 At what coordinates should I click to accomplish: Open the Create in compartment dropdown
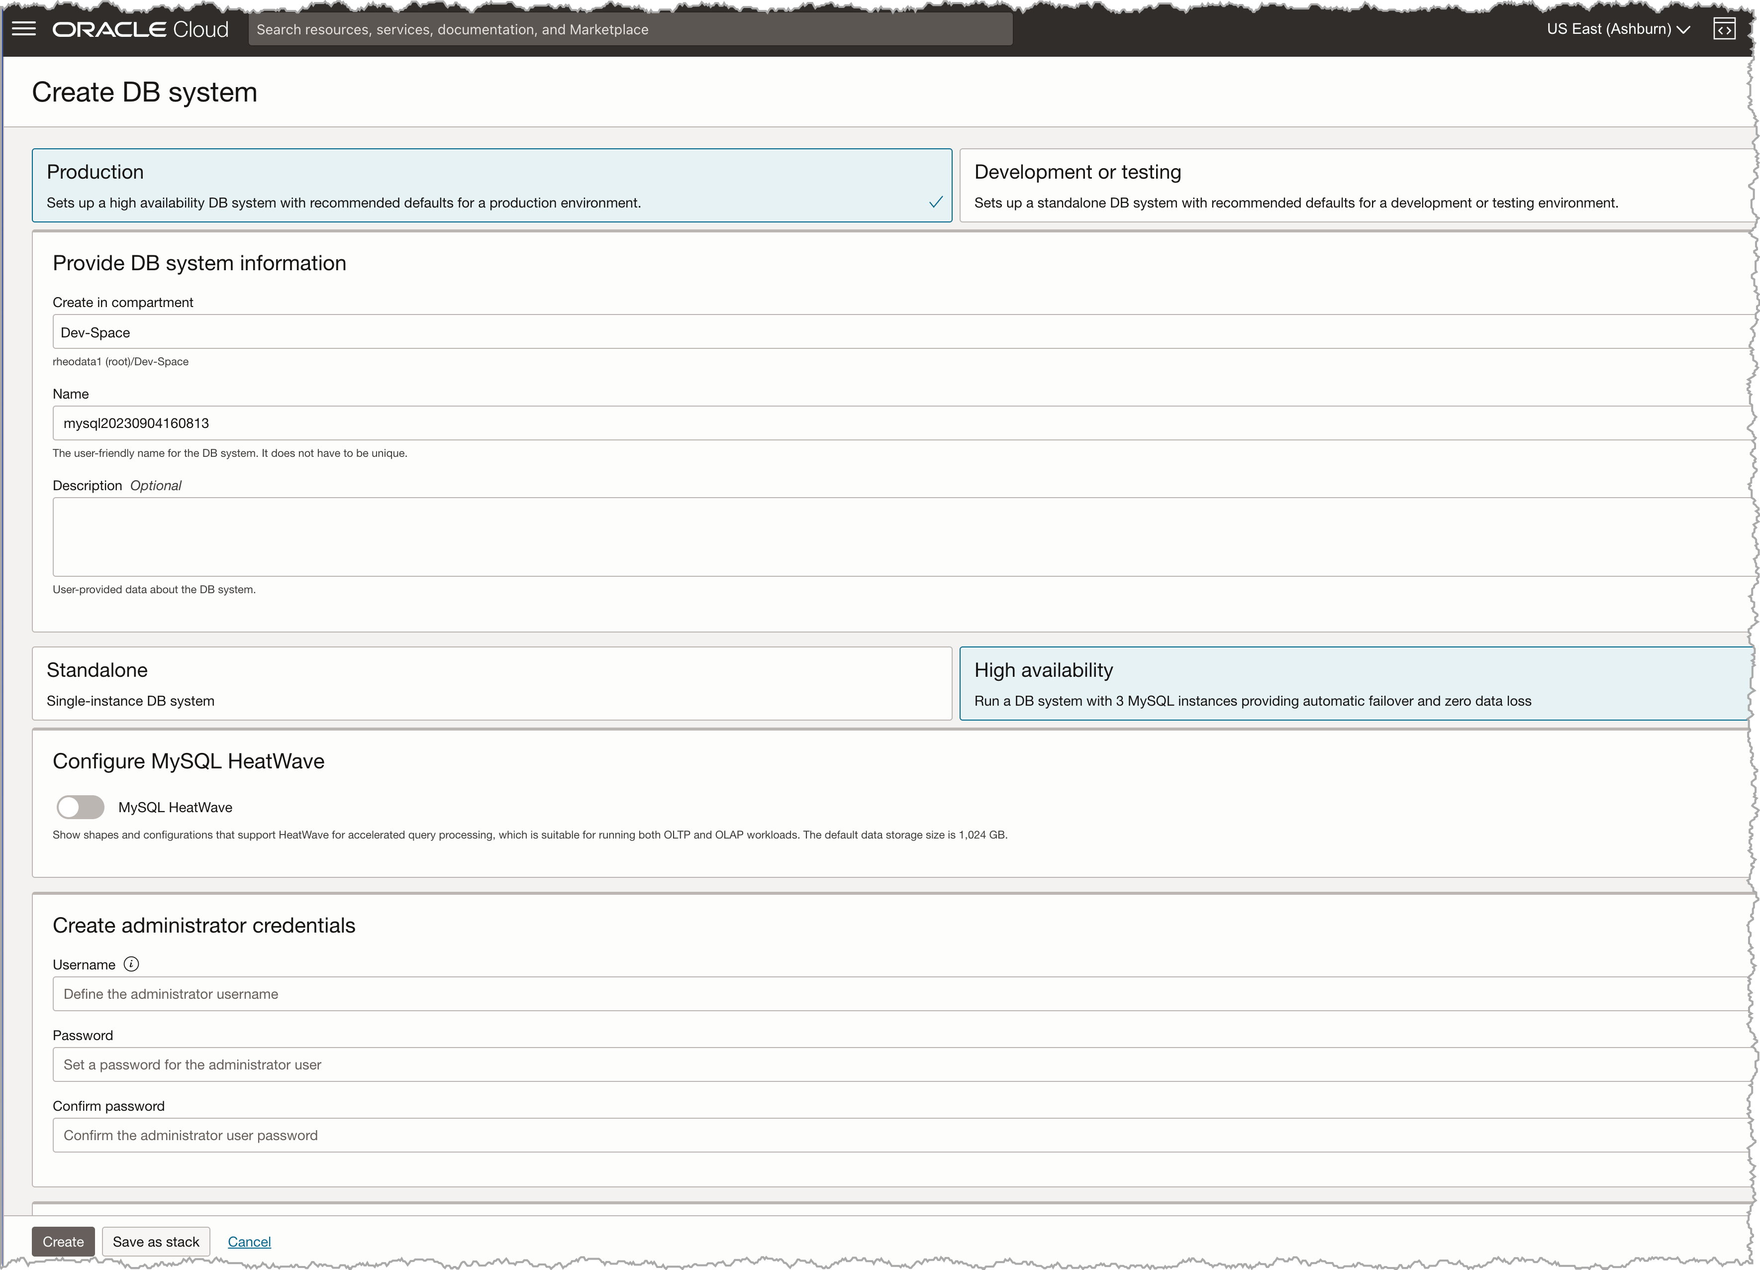900,332
